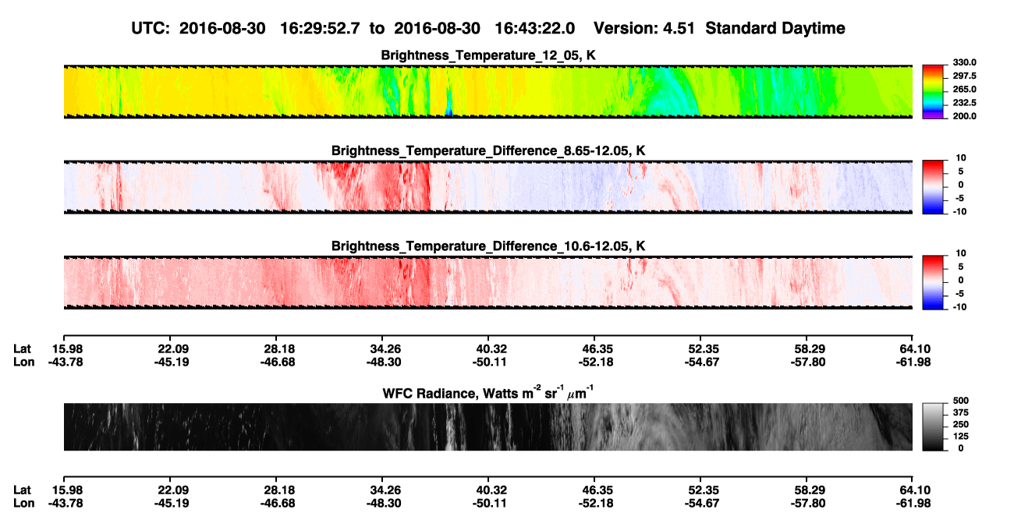Click the grayscale WFC Radiance image strip

click(487, 427)
